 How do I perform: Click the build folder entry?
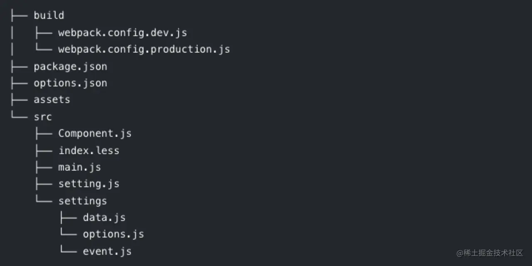[49, 16]
